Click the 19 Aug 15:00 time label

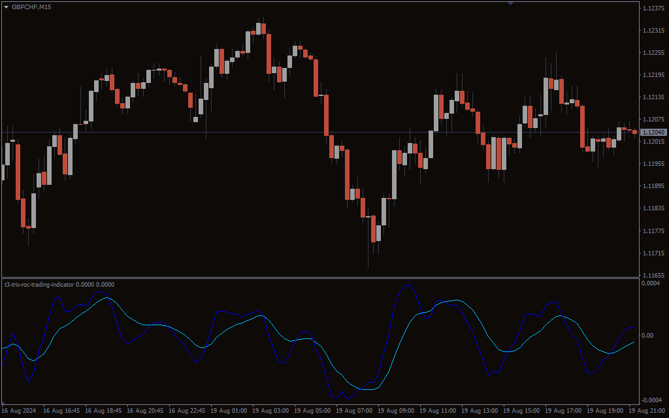(x=522, y=411)
